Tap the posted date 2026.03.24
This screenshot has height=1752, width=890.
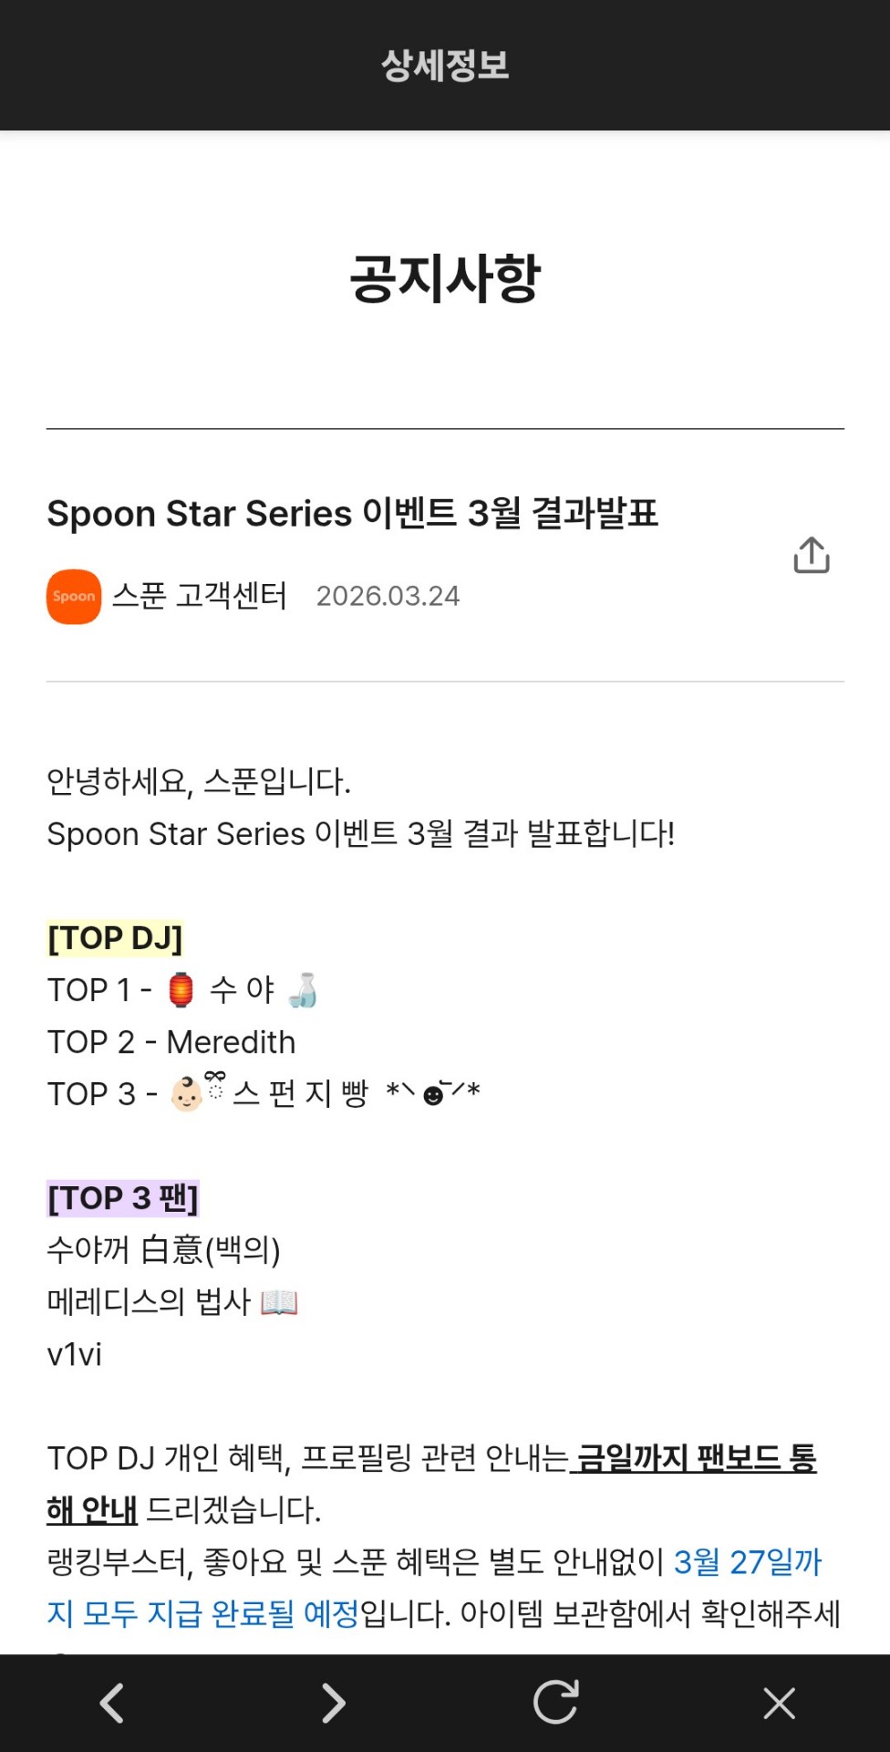(388, 597)
